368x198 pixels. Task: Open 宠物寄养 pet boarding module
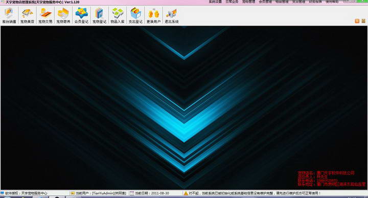[x=63, y=15]
